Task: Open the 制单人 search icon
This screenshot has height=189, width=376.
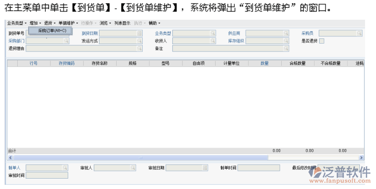Action: tap(65, 168)
